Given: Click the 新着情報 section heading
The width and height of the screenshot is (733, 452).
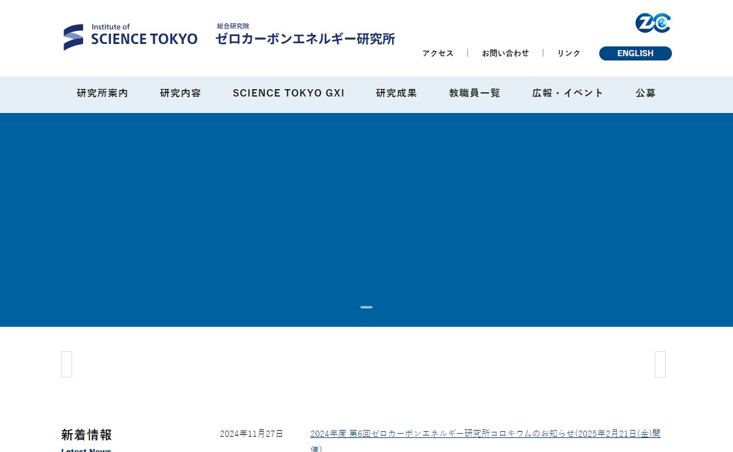Looking at the screenshot, I should click(87, 435).
